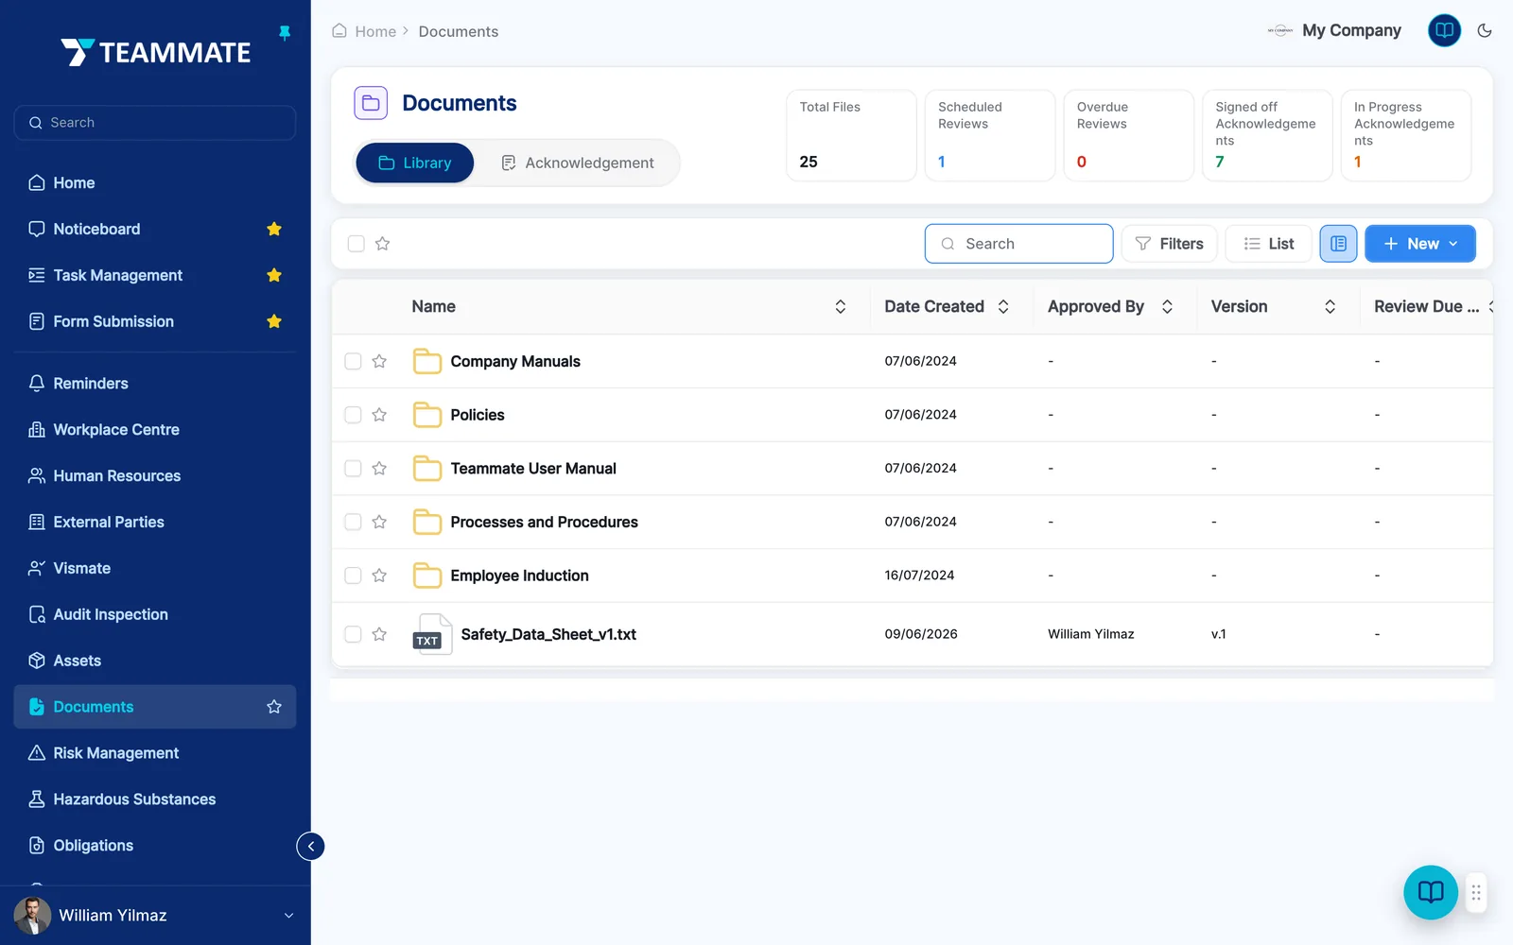
Task: Switch to dark mode moon icon
Action: coord(1485,30)
